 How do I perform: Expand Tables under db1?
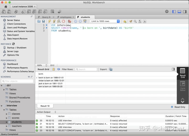[4, 90]
